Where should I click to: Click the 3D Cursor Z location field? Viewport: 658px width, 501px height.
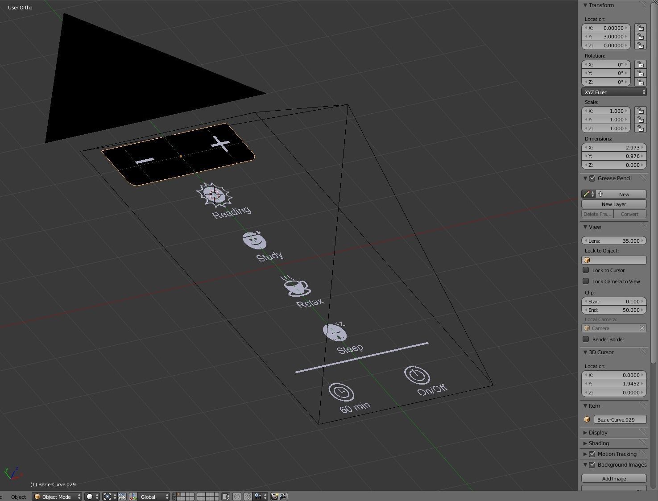[x=614, y=393]
